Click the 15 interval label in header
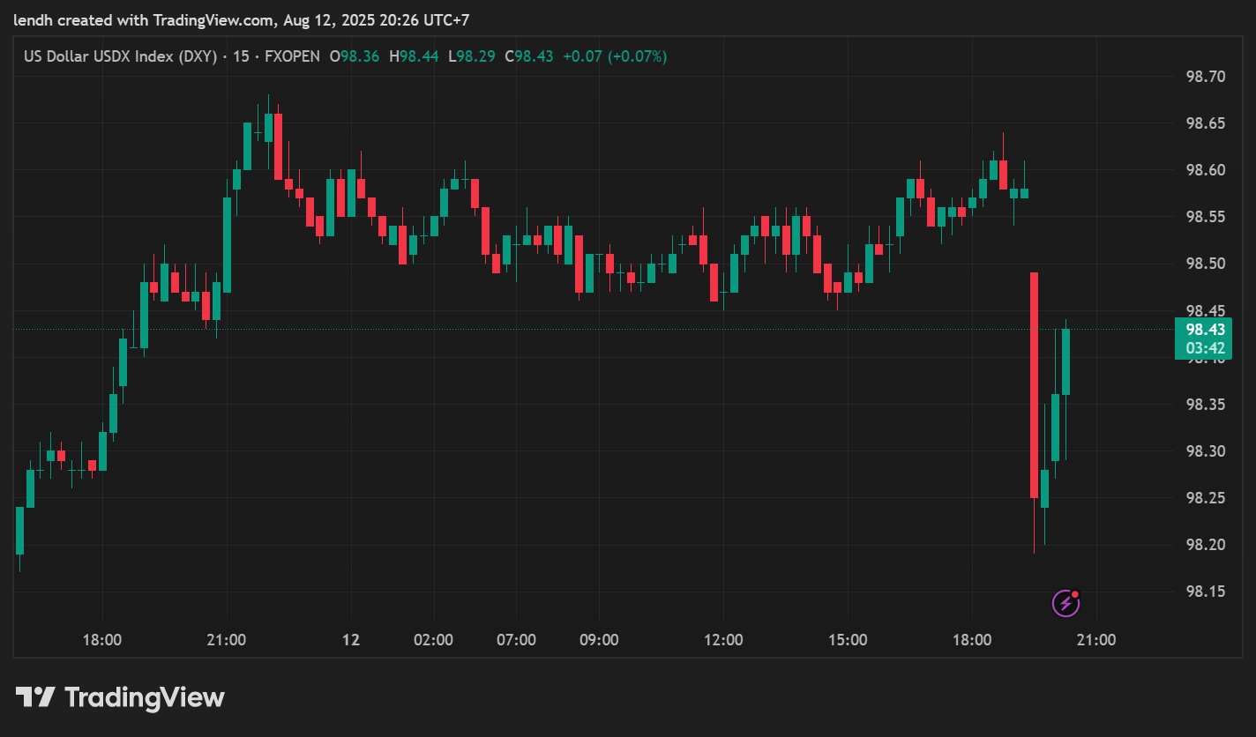This screenshot has width=1256, height=737. click(x=241, y=56)
